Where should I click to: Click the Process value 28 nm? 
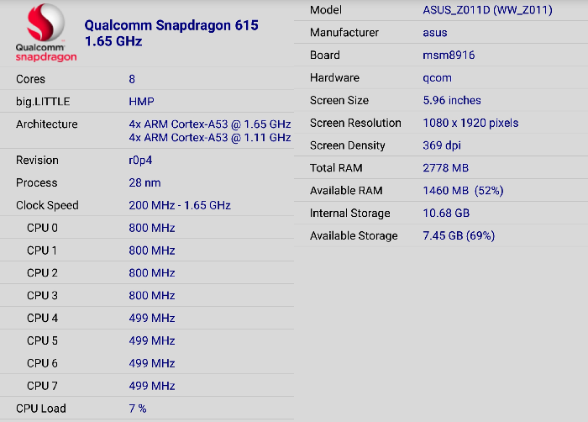144,183
